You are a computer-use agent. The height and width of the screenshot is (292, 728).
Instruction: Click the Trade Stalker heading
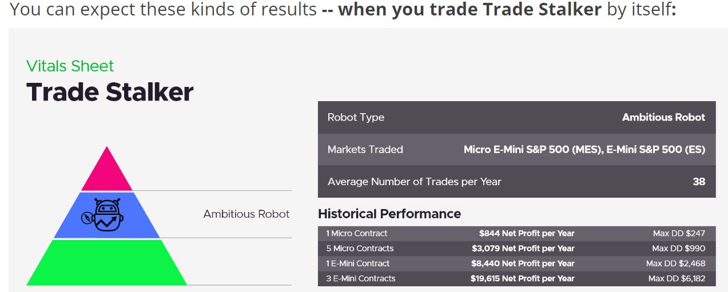click(x=110, y=92)
